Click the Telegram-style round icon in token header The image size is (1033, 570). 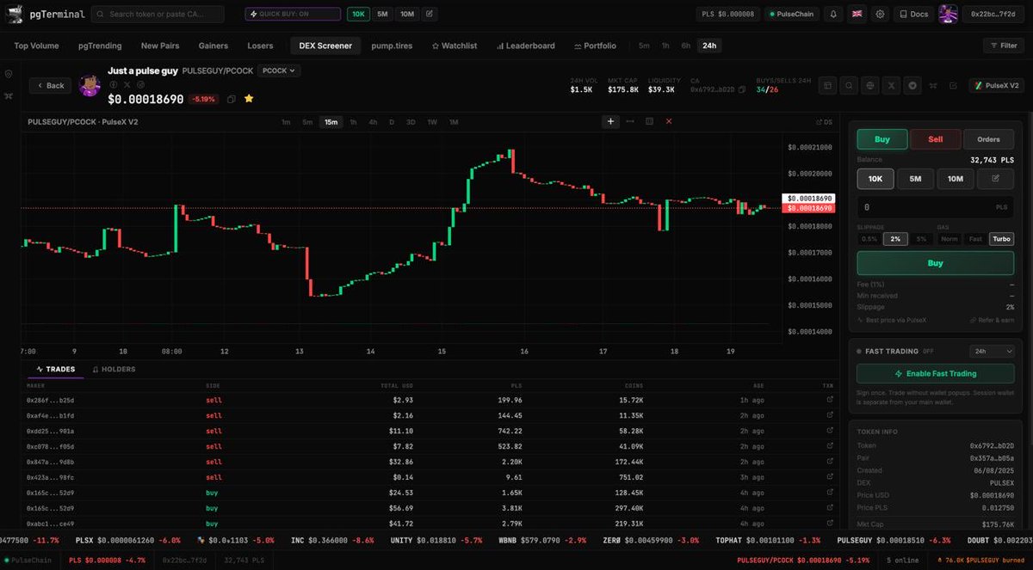[x=912, y=85]
